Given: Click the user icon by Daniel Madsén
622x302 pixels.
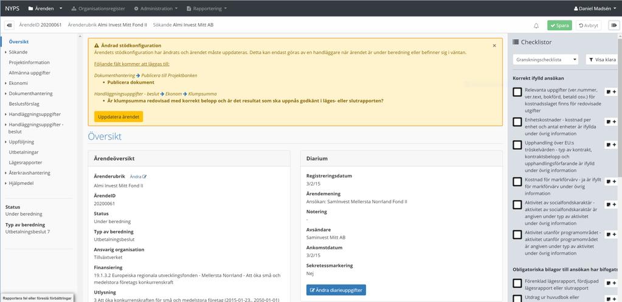Looking at the screenshot, I should (x=576, y=8).
